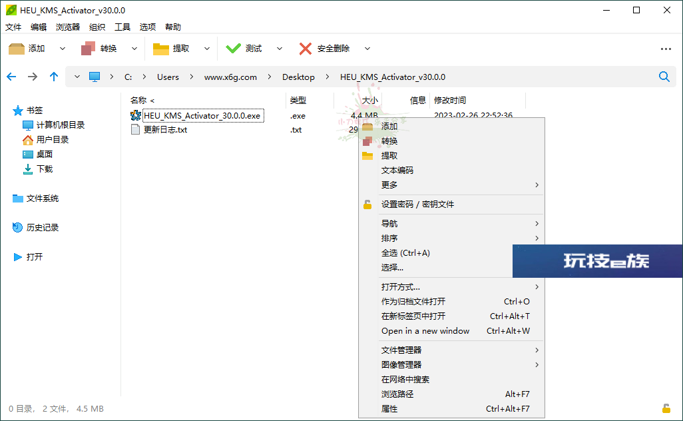Click the www.x6g.com breadcrumb segment
The width and height of the screenshot is (683, 421).
coord(230,77)
